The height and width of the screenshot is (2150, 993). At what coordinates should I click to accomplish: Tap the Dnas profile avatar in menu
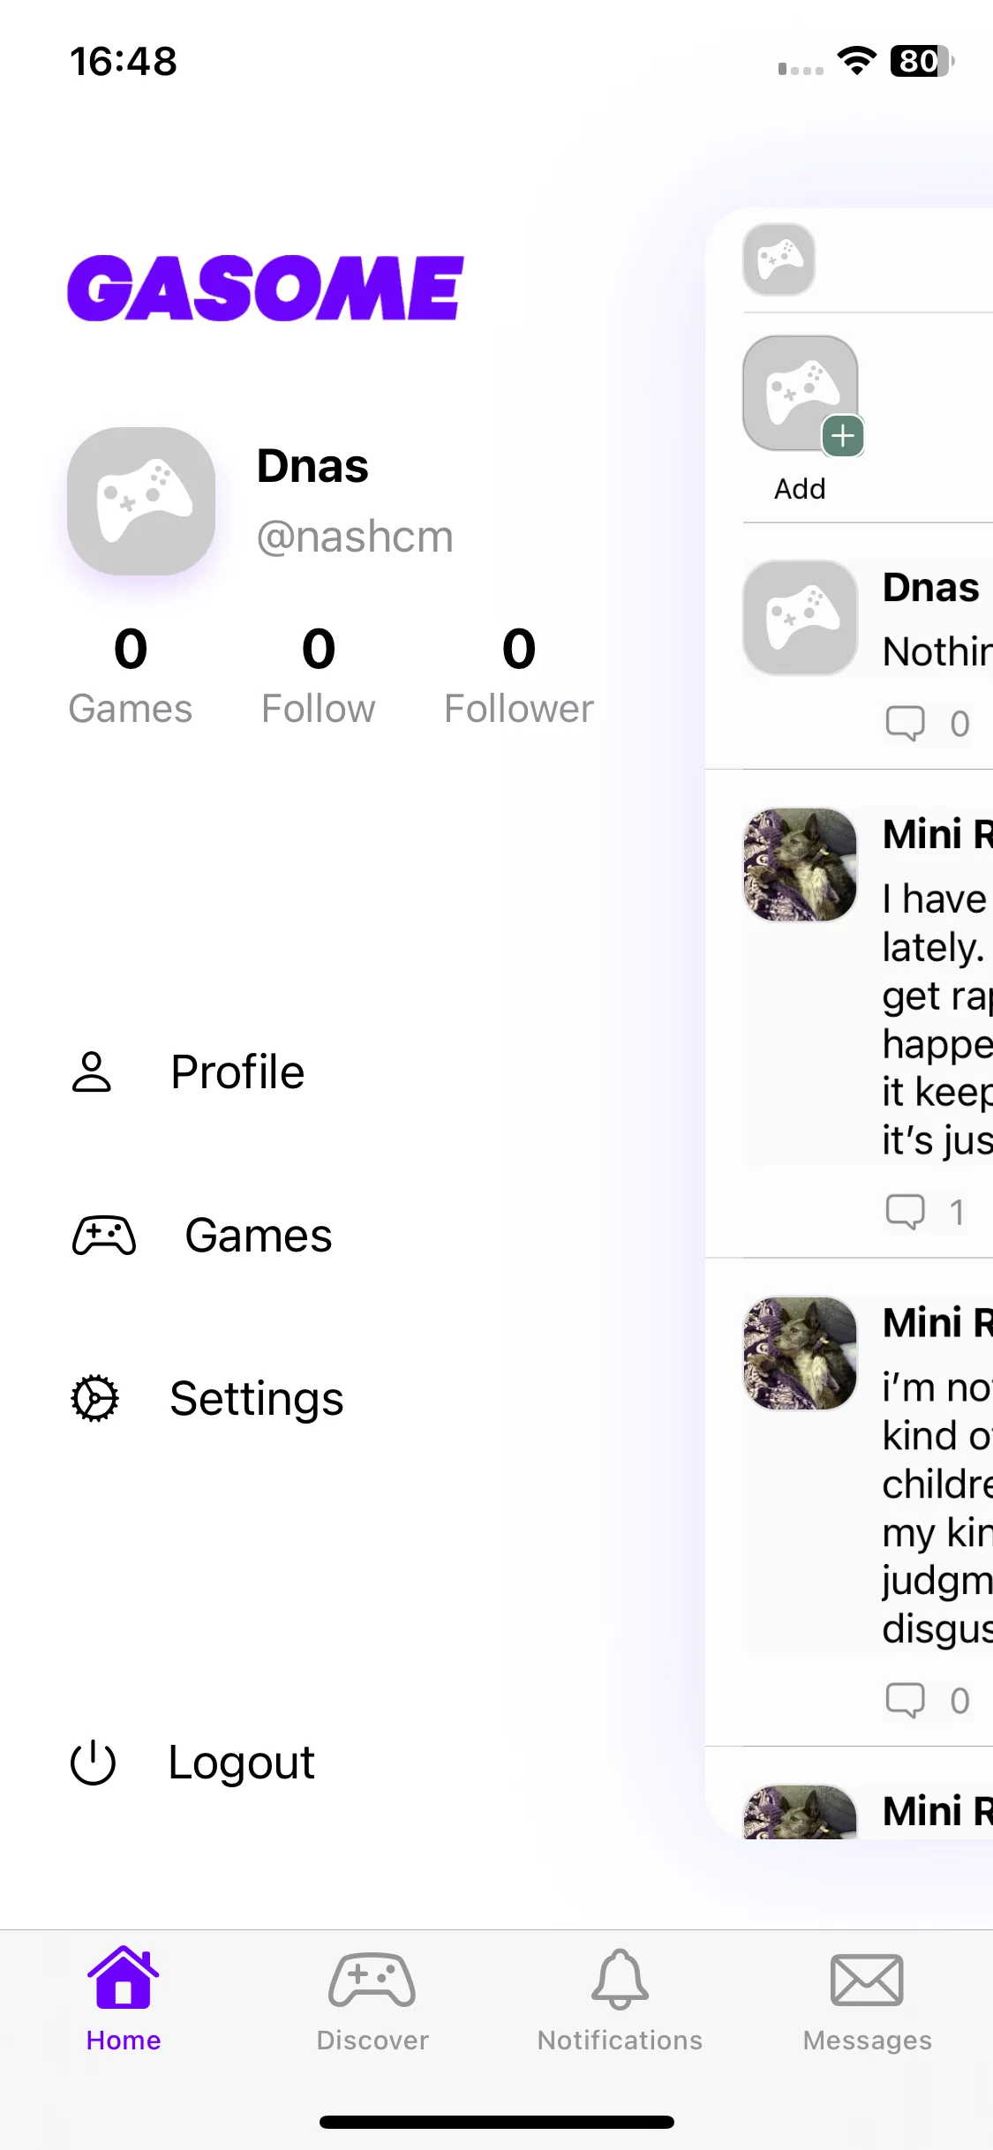pos(141,501)
